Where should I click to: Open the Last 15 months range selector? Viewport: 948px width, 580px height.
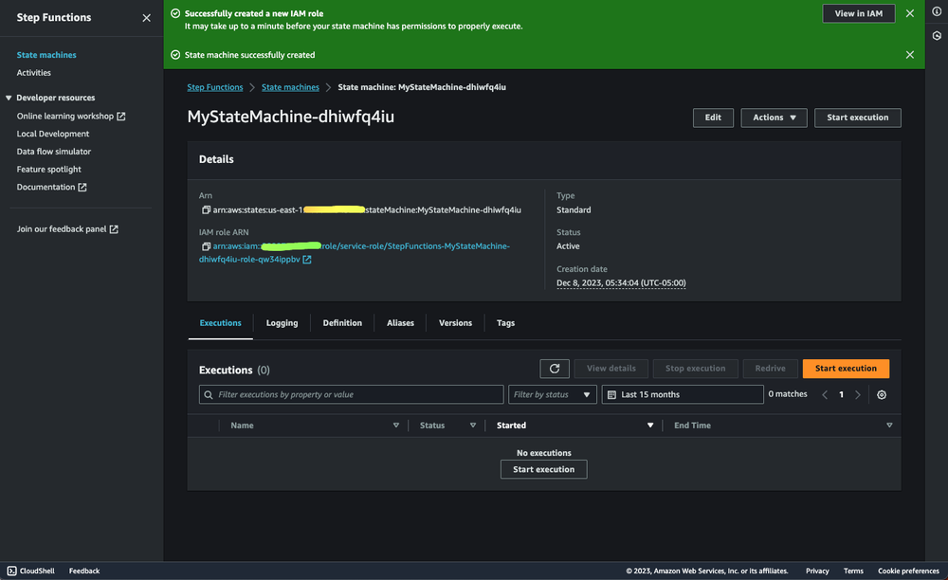(x=683, y=394)
